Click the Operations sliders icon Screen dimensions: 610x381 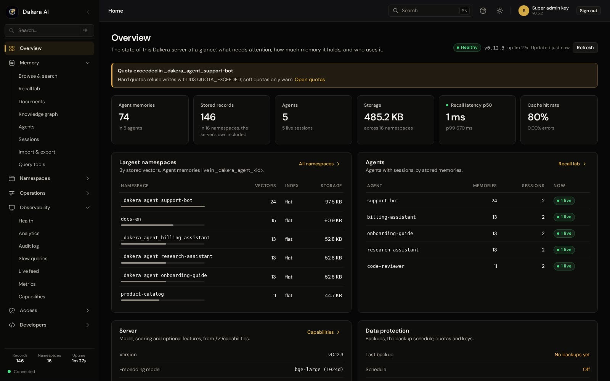pyautogui.click(x=12, y=193)
